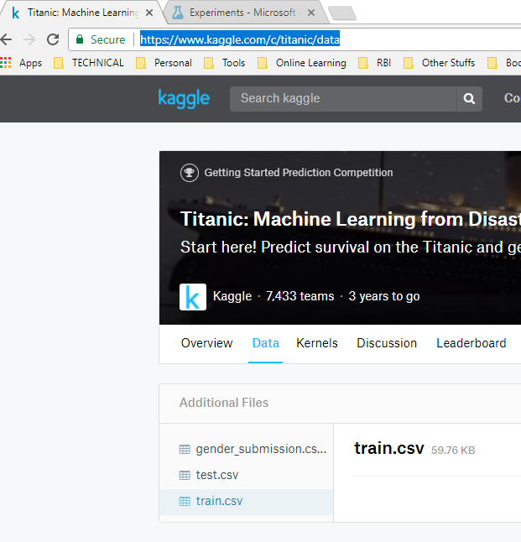Open the Kernels tab
Screen dimensions: 521x542
tap(317, 343)
